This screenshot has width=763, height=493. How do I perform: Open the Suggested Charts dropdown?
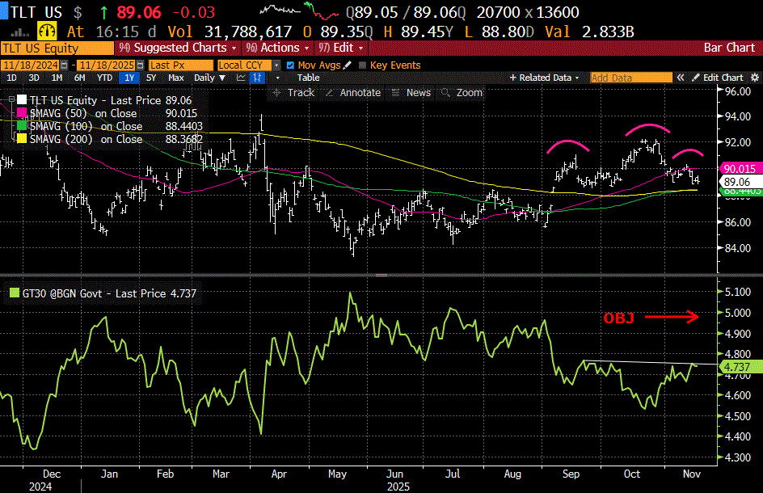pyautogui.click(x=178, y=48)
